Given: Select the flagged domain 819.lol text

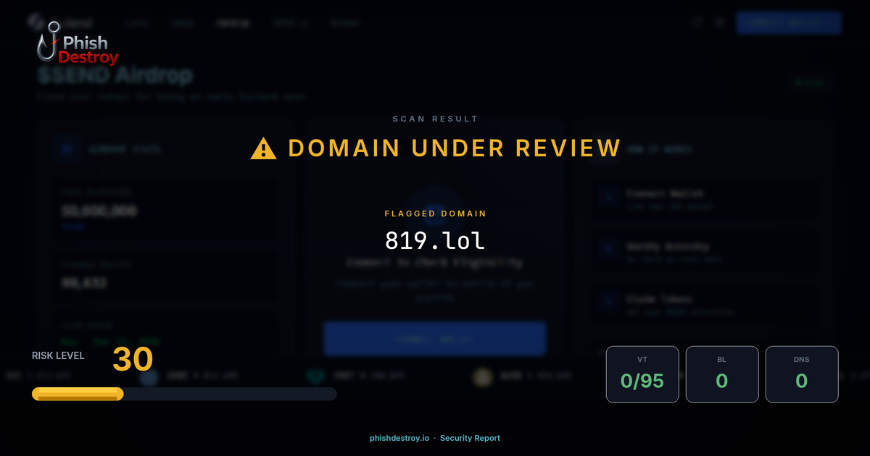Looking at the screenshot, I should (x=434, y=239).
